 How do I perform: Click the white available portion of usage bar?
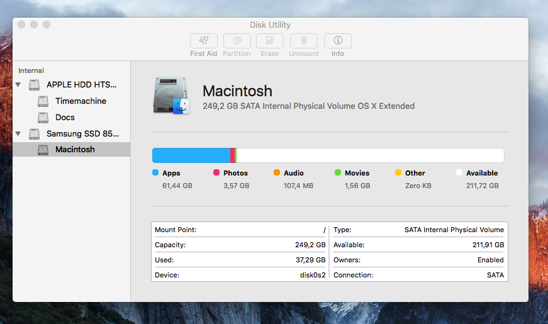point(371,155)
